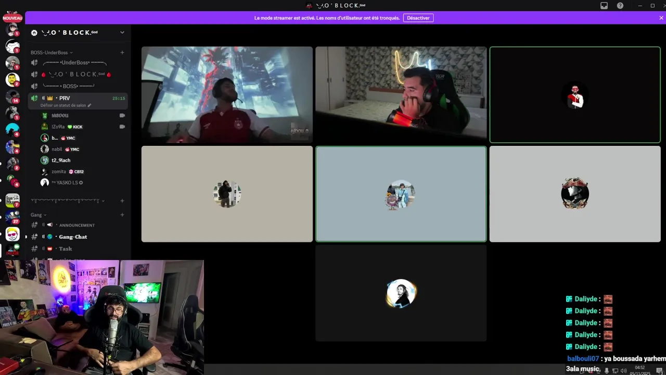
Task: Click the Désactiver streamer mode button
Action: coord(418,18)
